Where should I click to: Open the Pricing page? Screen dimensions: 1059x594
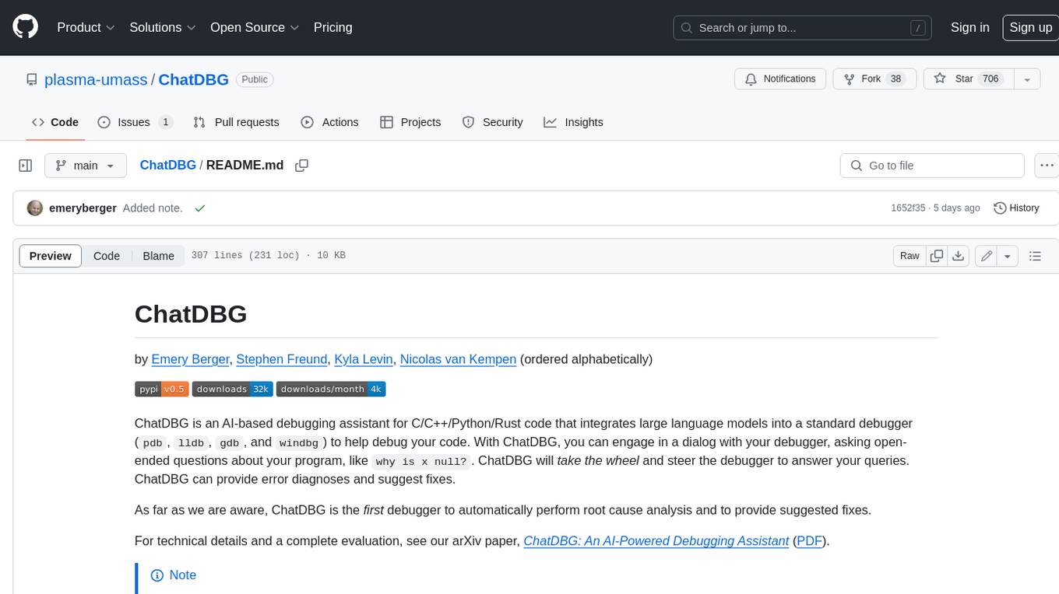coord(332,27)
